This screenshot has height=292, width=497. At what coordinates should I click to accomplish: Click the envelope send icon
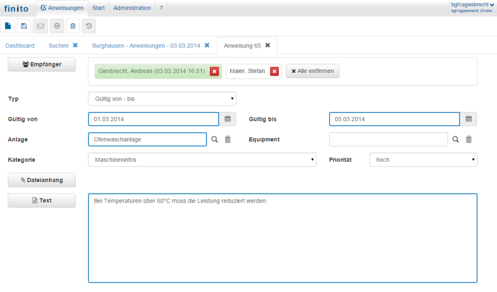[x=40, y=25]
